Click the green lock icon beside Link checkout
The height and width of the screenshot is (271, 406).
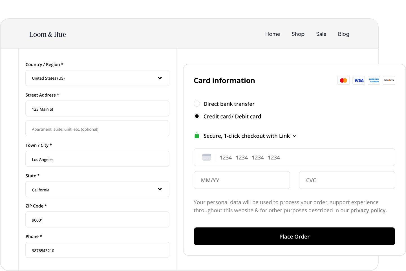197,135
